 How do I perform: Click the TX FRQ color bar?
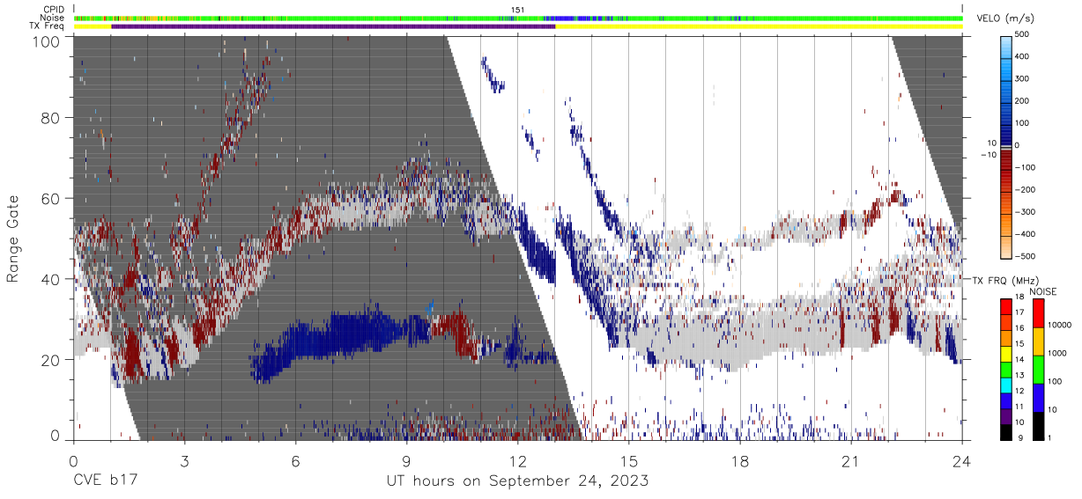point(1007,369)
